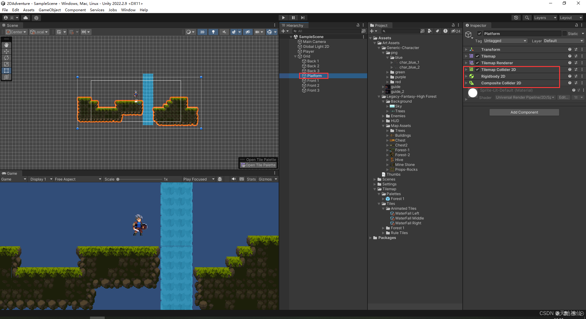Screen dimensions: 586x319
Task: Select the Rotate tool
Action: click(x=6, y=58)
